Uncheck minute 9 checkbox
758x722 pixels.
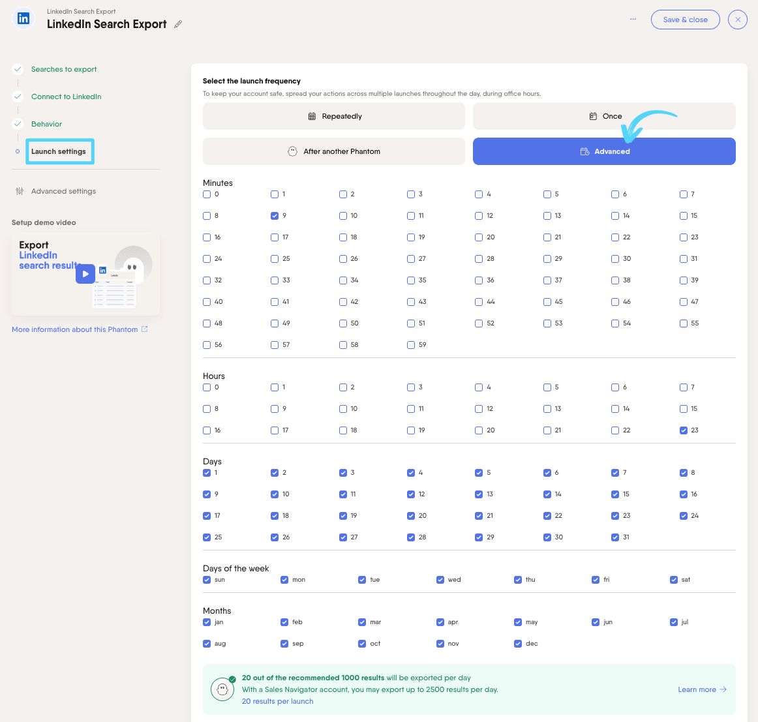[275, 216]
